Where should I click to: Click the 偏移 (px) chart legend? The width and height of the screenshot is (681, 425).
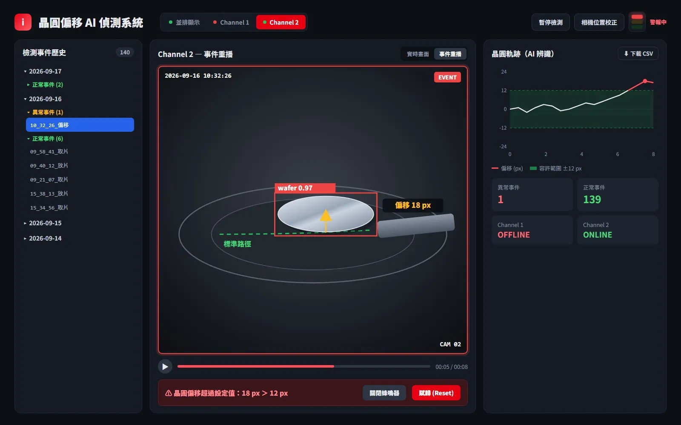tap(507, 168)
